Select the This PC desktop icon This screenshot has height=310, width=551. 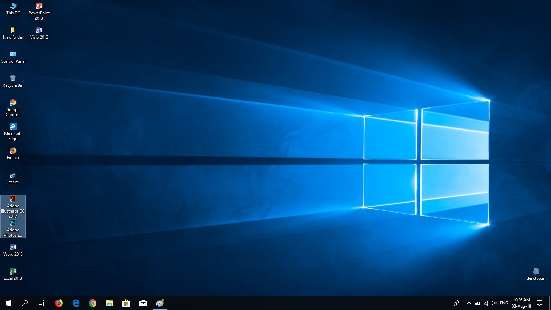pos(13,9)
